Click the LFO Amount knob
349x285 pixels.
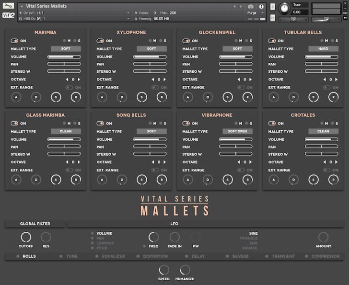pos(323,237)
